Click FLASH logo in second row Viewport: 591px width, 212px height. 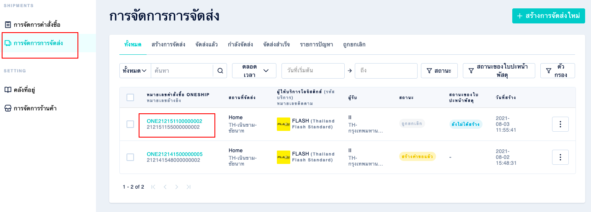click(x=284, y=157)
